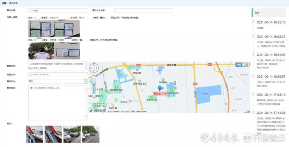Click the log timestamp 2021-06-14 16:52:16
This screenshot has width=289, height=147.
[x=271, y=22]
